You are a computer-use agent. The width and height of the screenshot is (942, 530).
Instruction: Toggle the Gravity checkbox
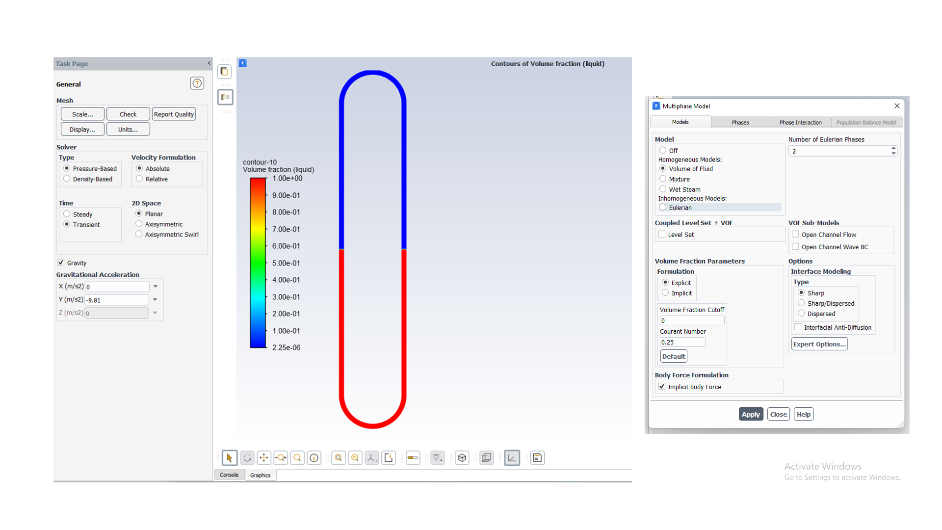pyautogui.click(x=61, y=263)
